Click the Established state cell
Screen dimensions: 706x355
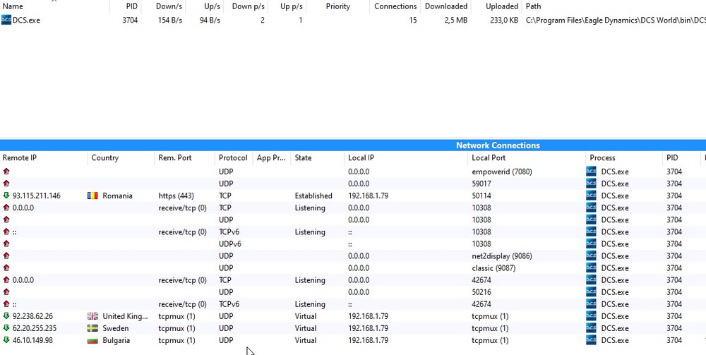point(313,195)
